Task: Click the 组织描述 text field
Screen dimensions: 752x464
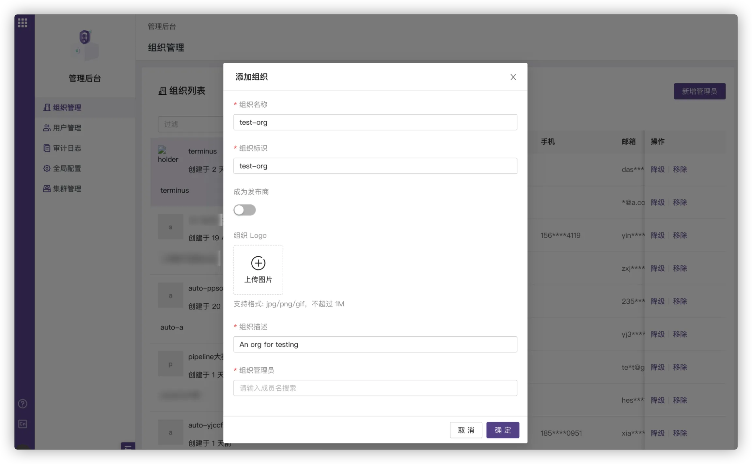Action: 375,344
